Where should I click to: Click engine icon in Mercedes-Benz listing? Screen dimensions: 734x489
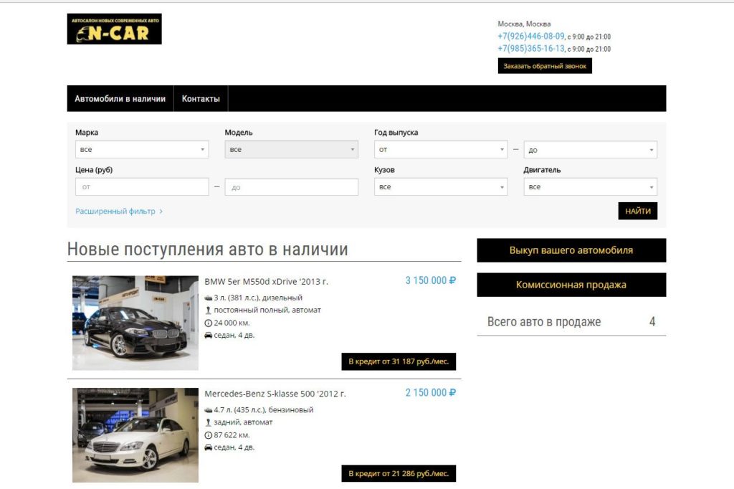(209, 410)
